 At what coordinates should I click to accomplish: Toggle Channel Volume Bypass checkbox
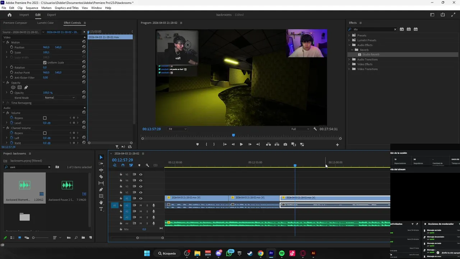click(45, 133)
